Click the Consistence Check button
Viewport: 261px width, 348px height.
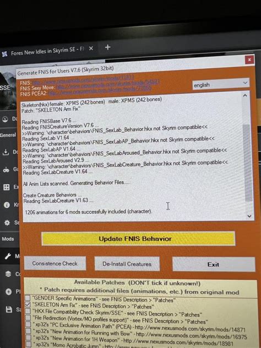pos(55,264)
